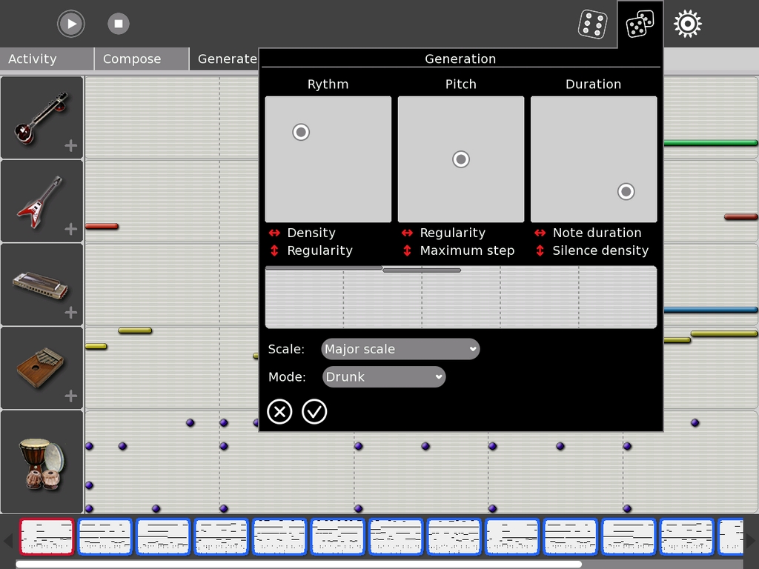Cancel generation with the X button
759x569 pixels.
point(279,412)
